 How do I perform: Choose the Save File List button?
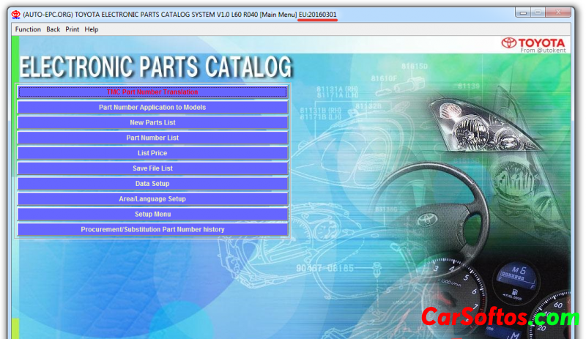[152, 168]
